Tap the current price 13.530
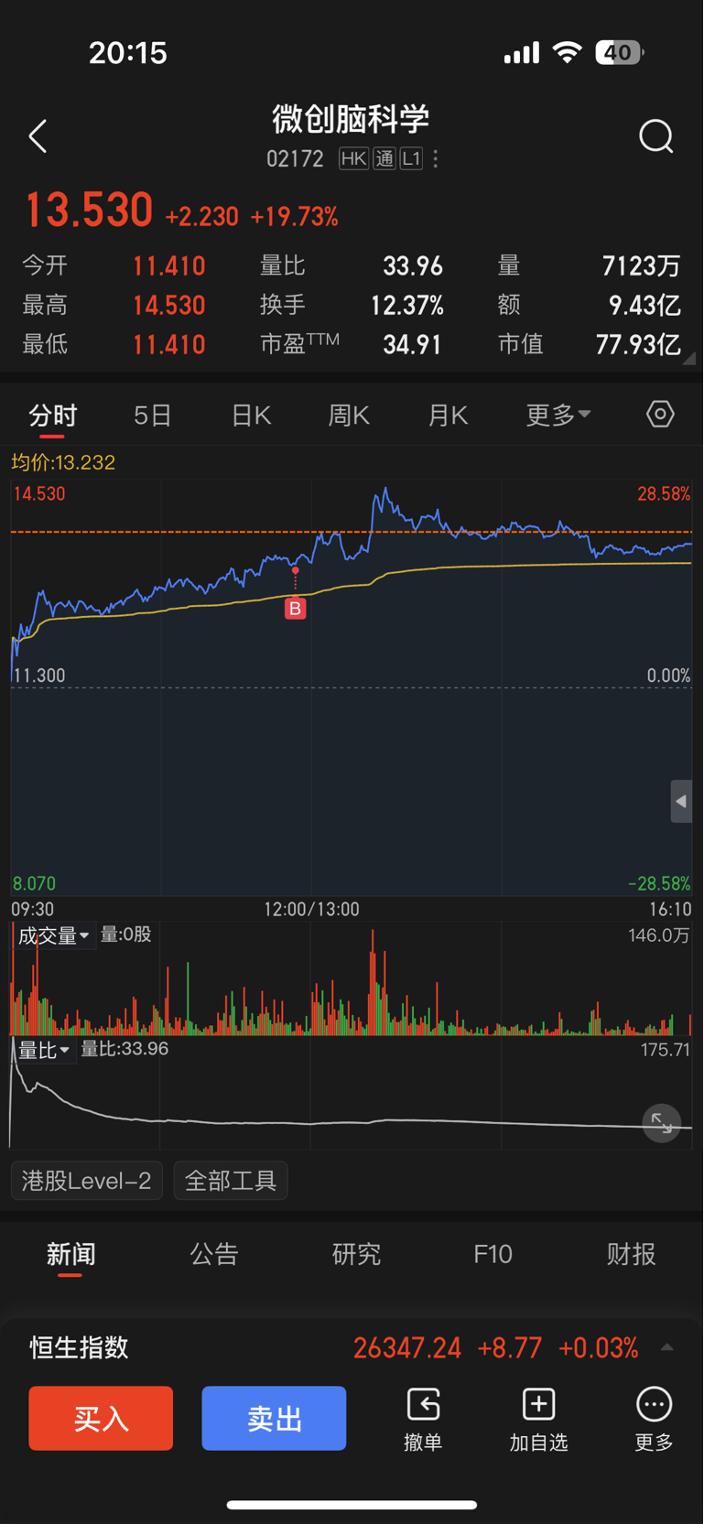This screenshot has height=1524, width=704. point(88,211)
